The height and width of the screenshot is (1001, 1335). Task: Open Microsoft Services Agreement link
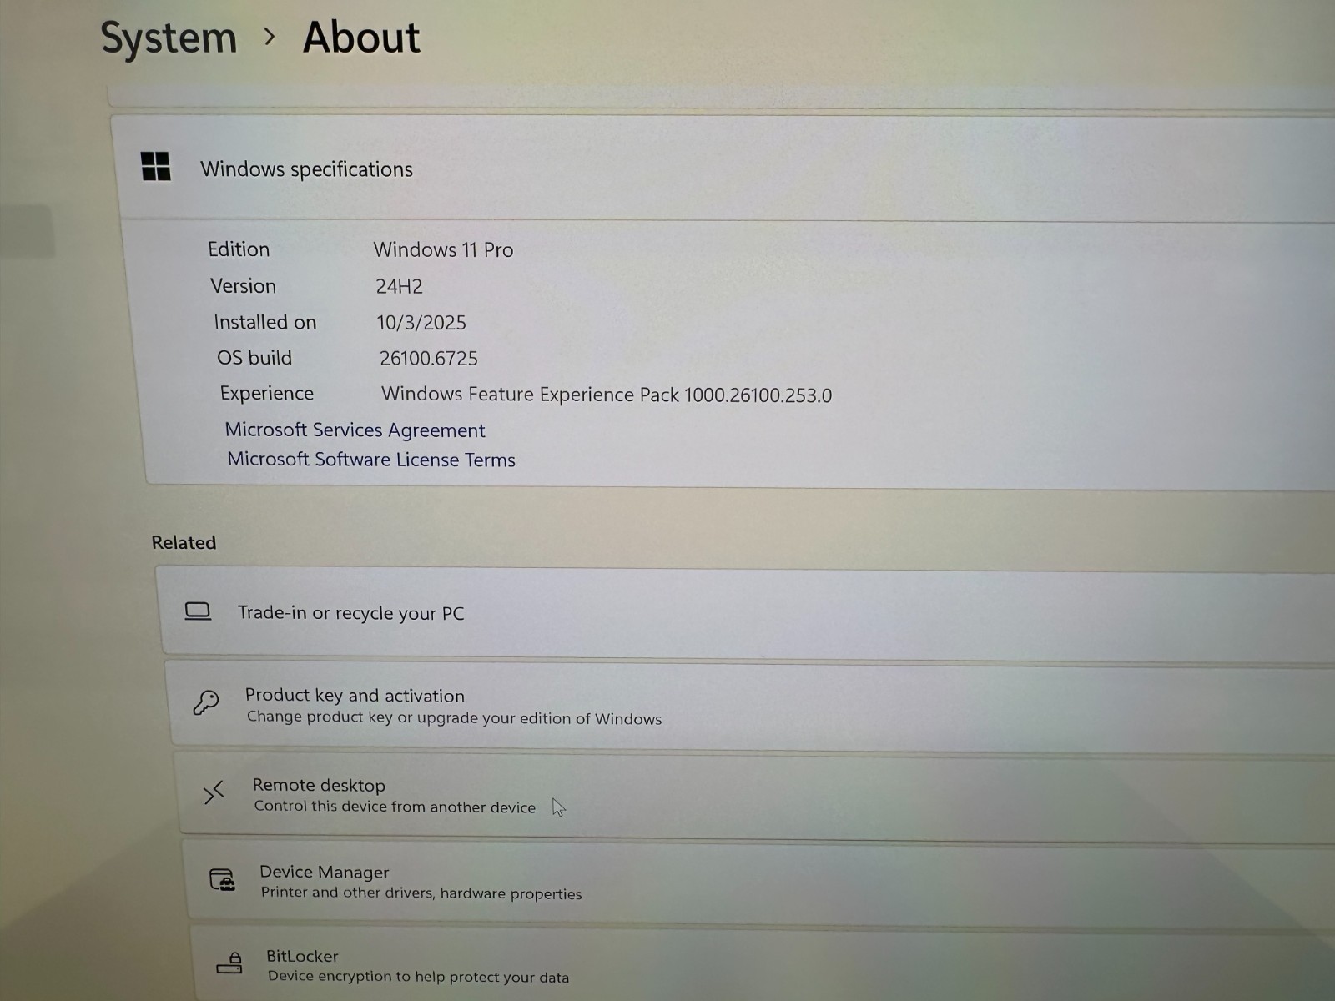click(355, 430)
